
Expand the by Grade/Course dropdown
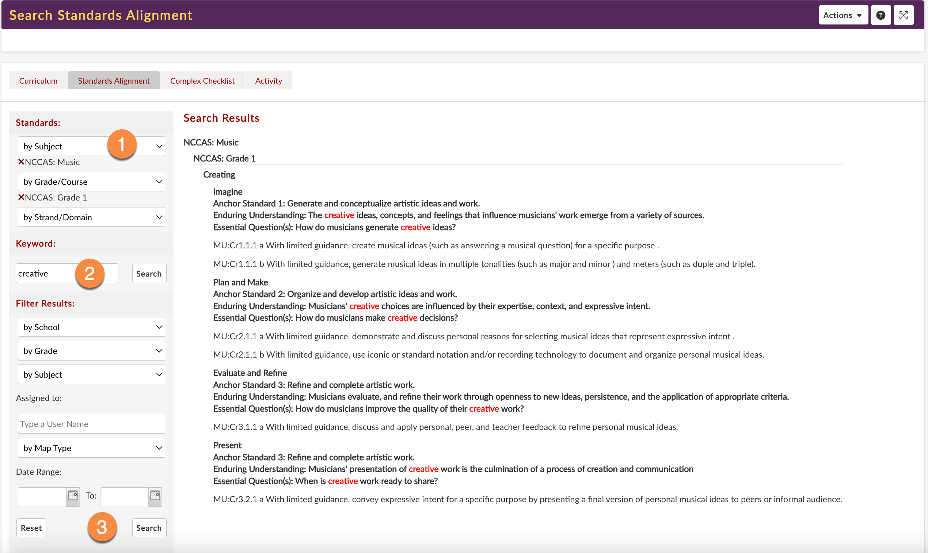point(91,182)
